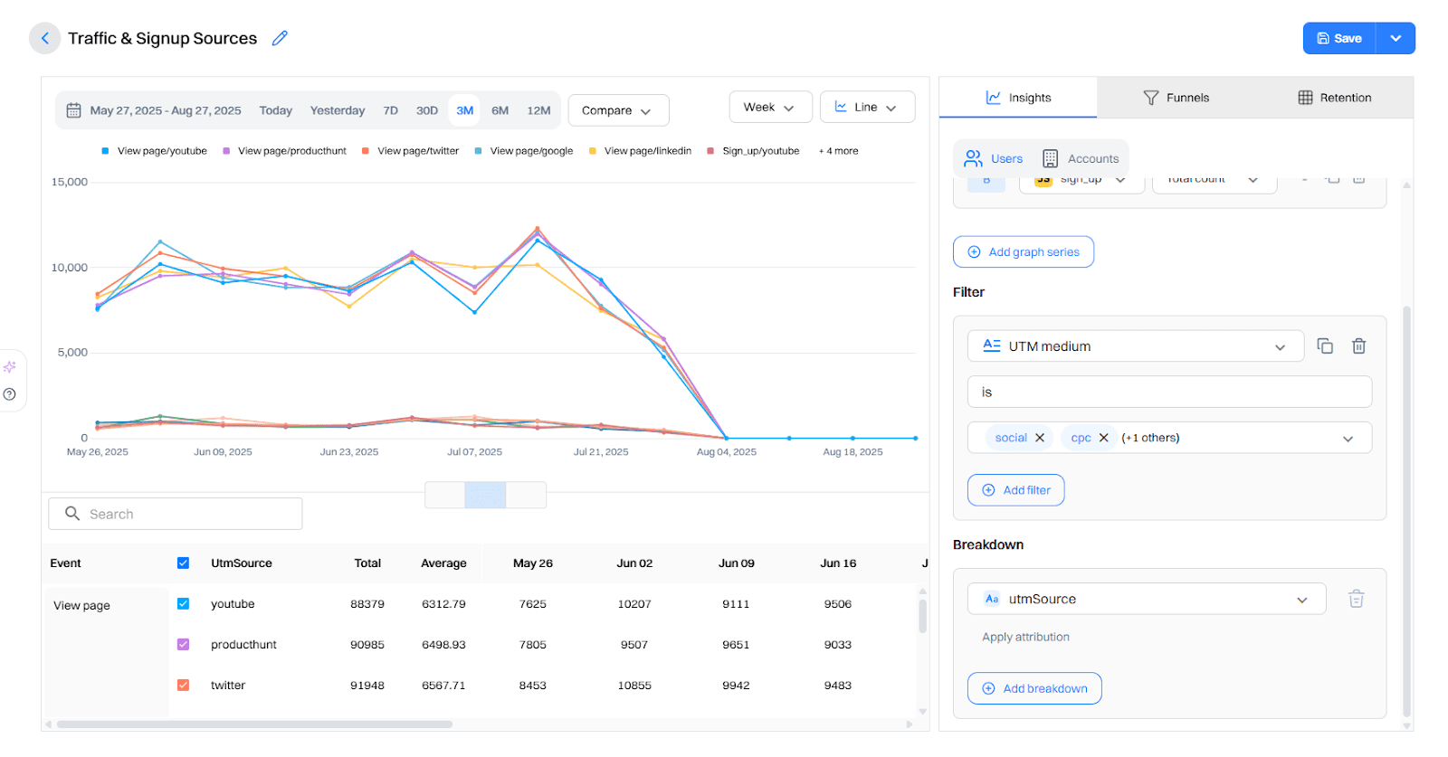Toggle the twitter row checkbox
Image resolution: width=1448 pixels, height=757 pixels.
click(x=183, y=685)
